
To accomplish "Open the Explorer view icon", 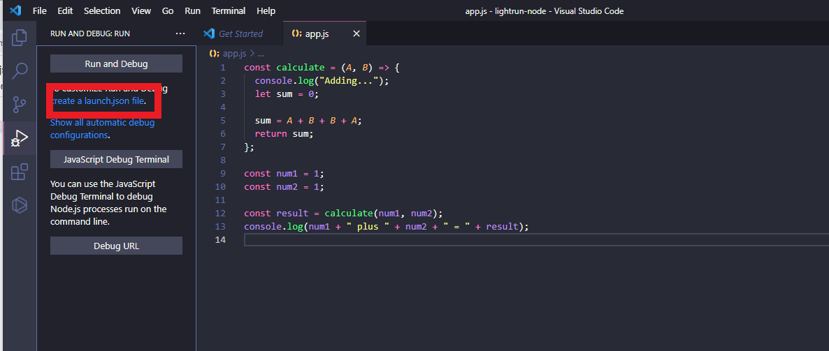I will (20, 36).
